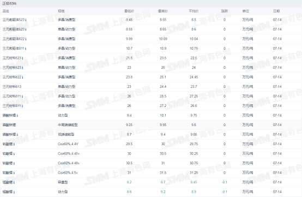Open info icon for 钴酸锂 4.5v row
The height and width of the screenshot is (197, 302).
(14, 173)
